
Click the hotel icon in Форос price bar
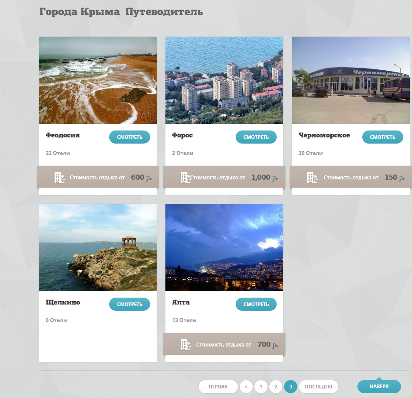[x=185, y=178]
